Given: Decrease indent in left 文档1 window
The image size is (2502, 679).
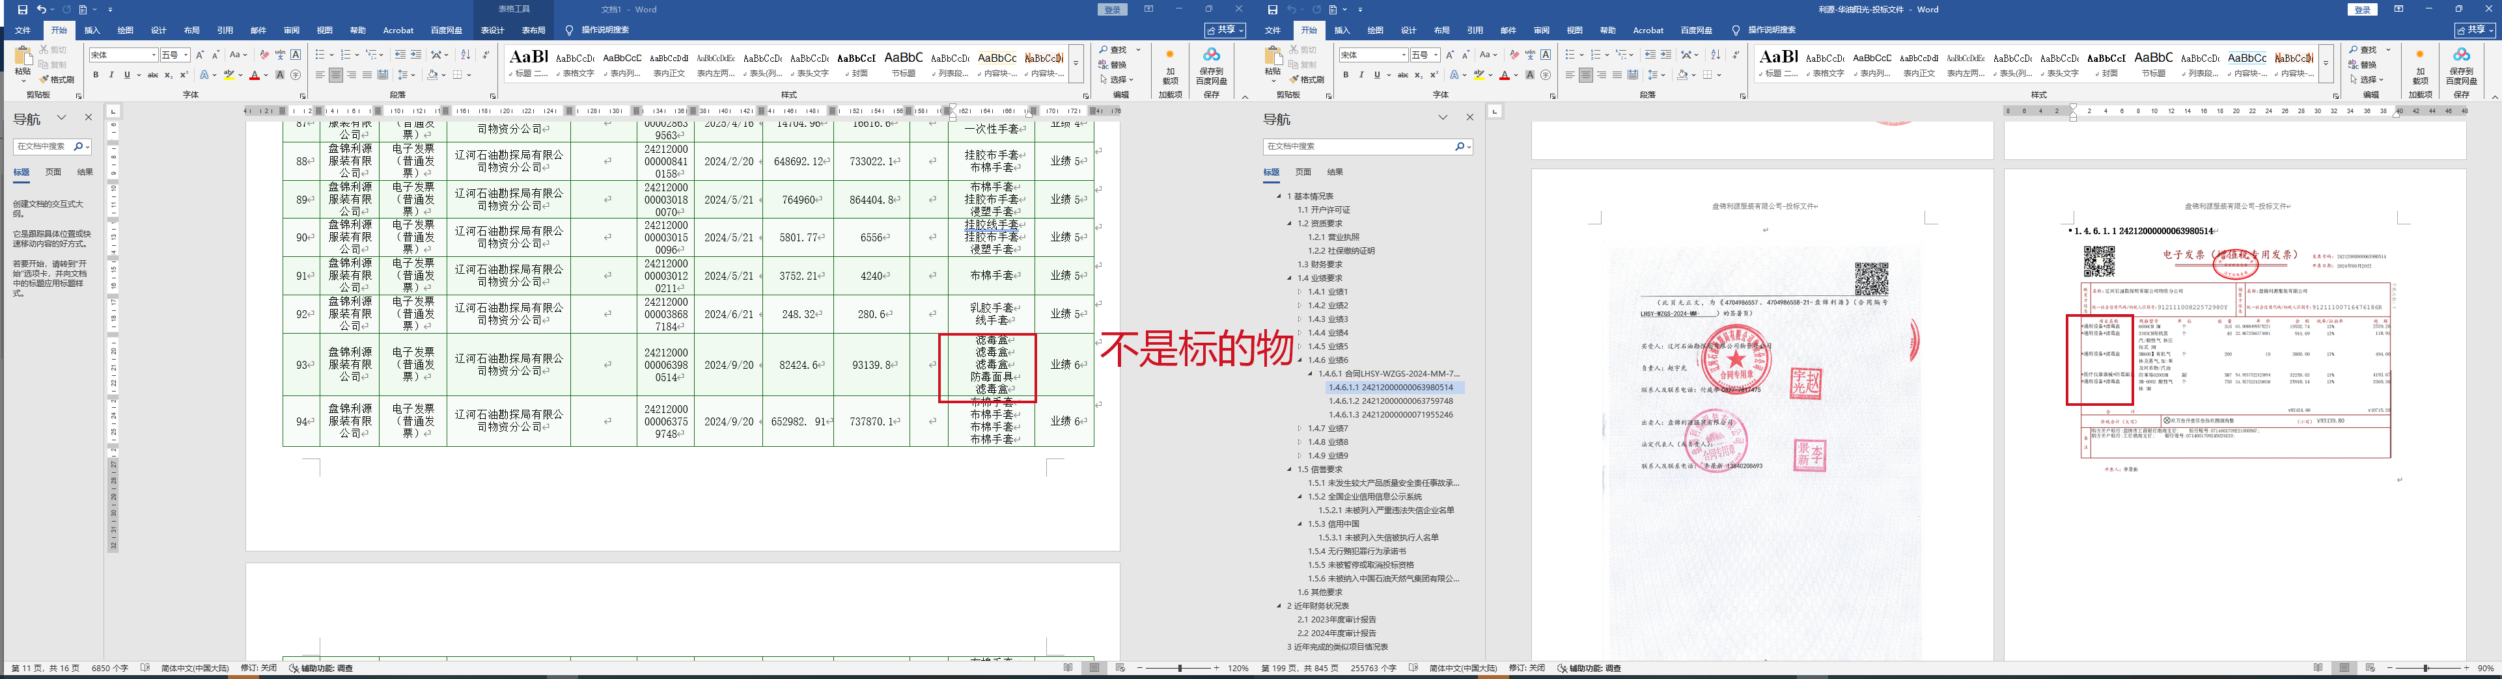Looking at the screenshot, I should pyautogui.click(x=400, y=55).
